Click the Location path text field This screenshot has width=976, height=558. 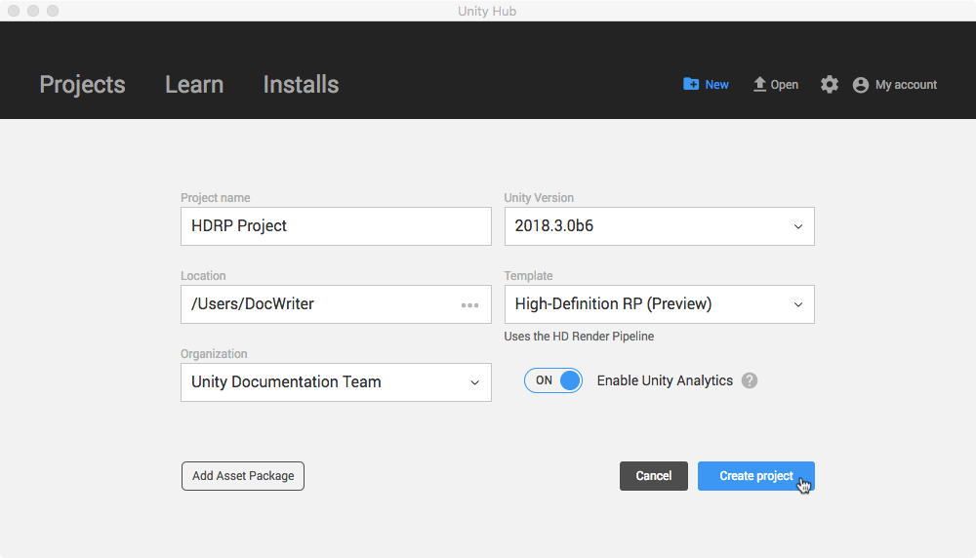click(x=317, y=304)
